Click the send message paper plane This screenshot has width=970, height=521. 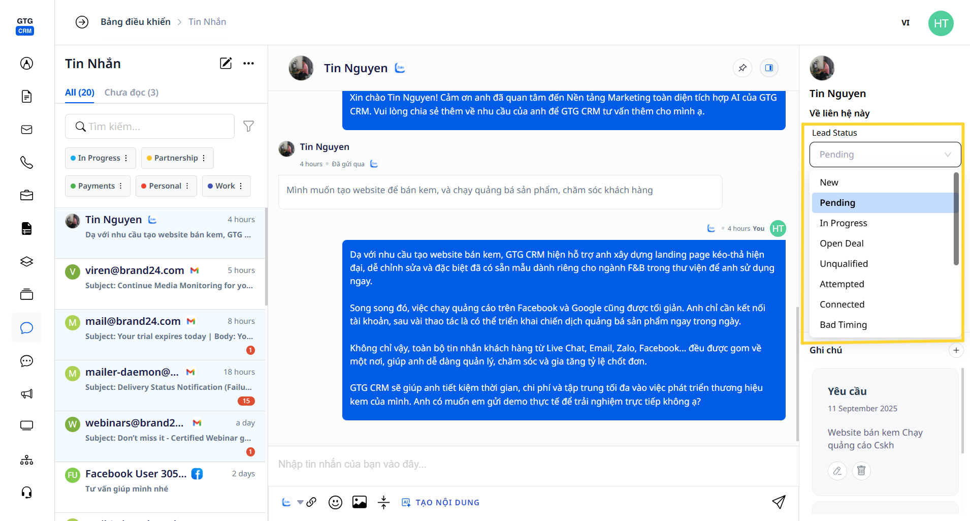[779, 502]
